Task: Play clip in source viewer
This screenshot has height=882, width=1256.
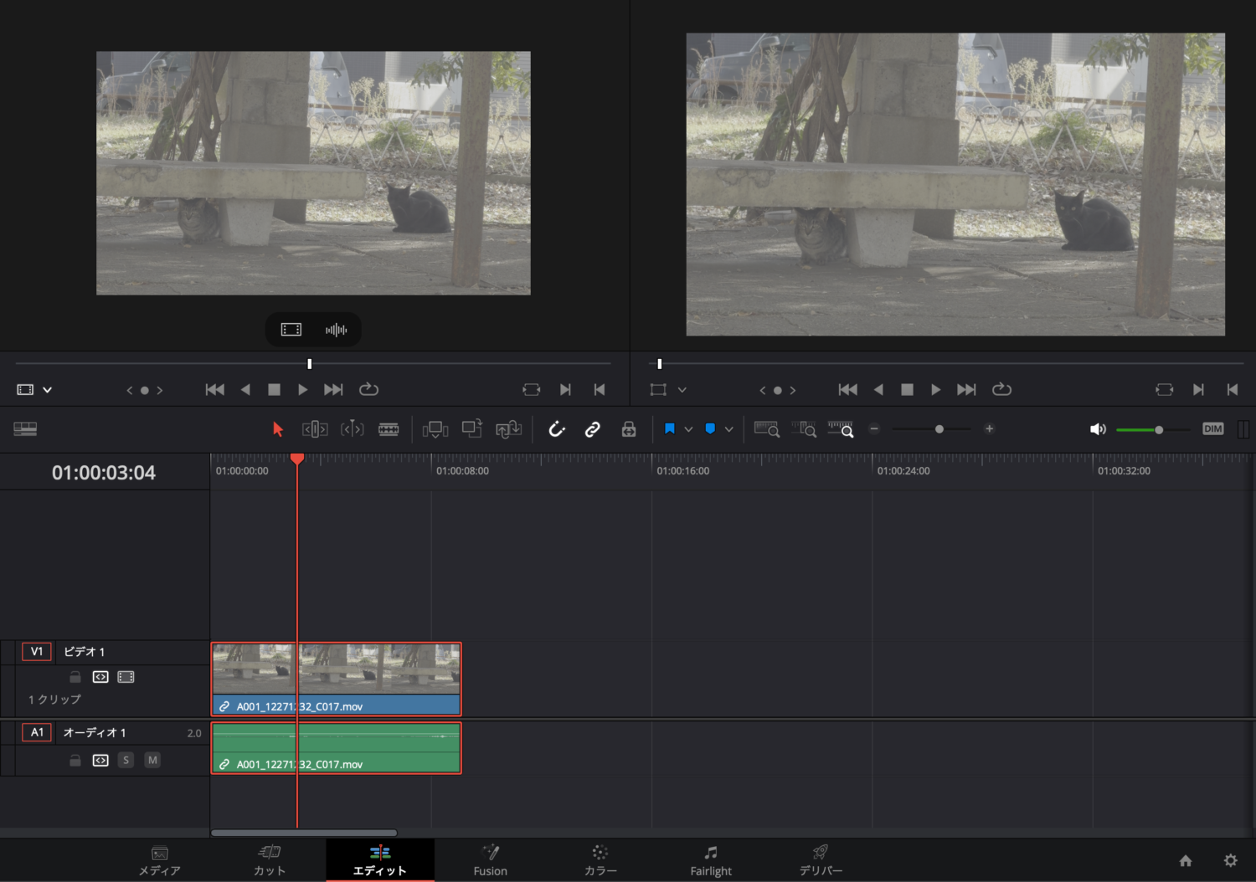Action: 302,390
